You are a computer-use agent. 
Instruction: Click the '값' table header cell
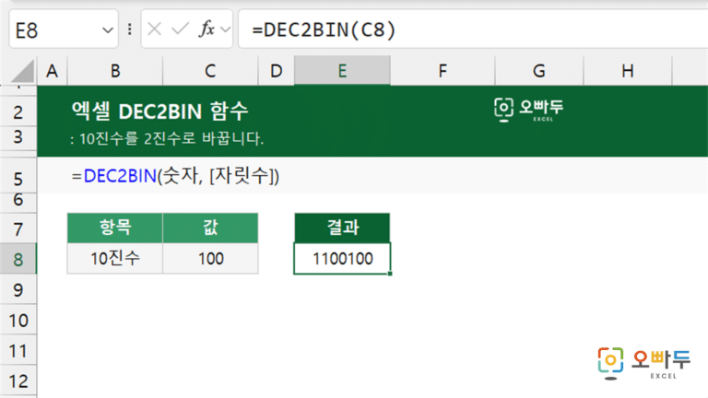click(x=210, y=228)
